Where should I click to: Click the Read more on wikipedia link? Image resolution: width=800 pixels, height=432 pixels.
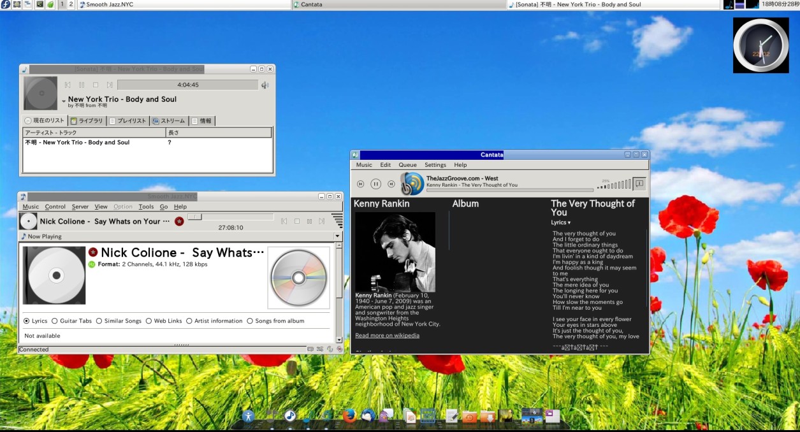[x=387, y=335]
